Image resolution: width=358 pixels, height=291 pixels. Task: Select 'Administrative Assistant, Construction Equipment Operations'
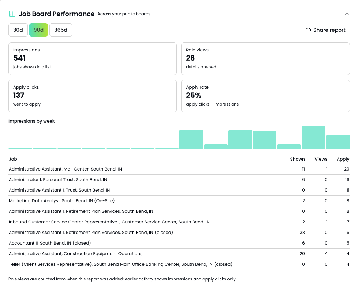coord(179,254)
